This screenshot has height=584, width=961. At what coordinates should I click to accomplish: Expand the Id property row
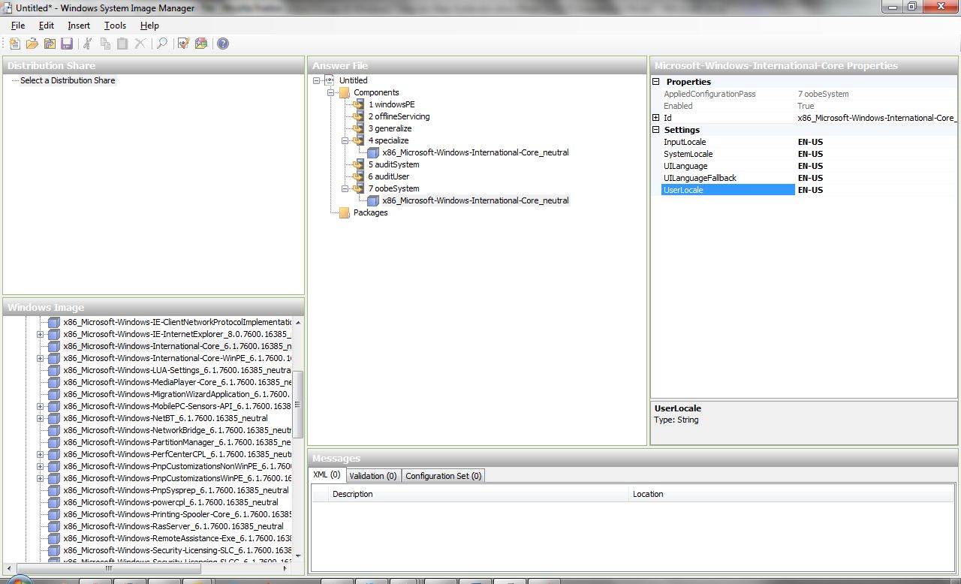click(x=656, y=118)
